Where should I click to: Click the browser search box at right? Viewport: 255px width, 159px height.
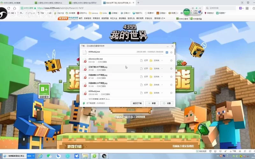click(x=221, y=8)
